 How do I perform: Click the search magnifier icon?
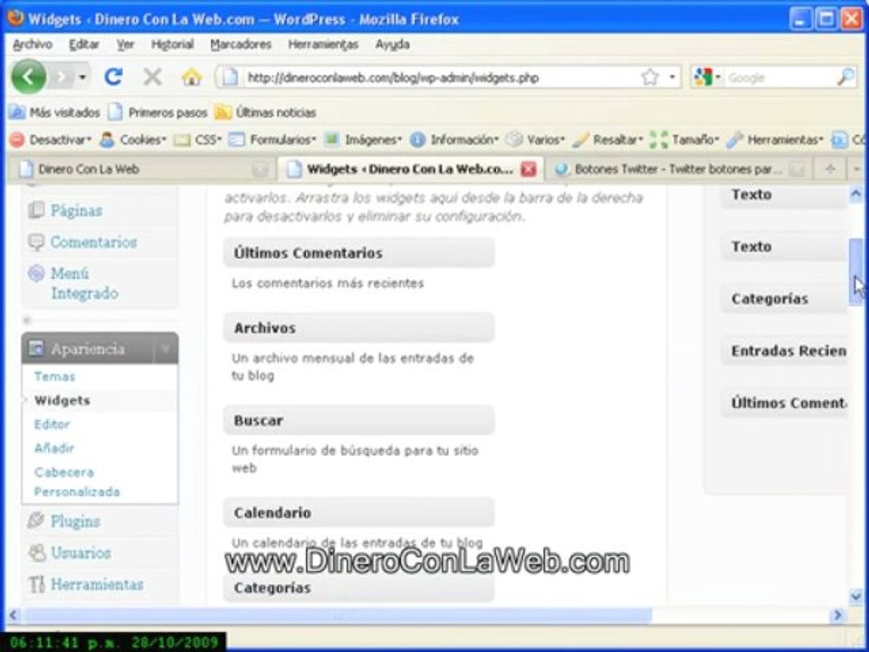(x=845, y=77)
